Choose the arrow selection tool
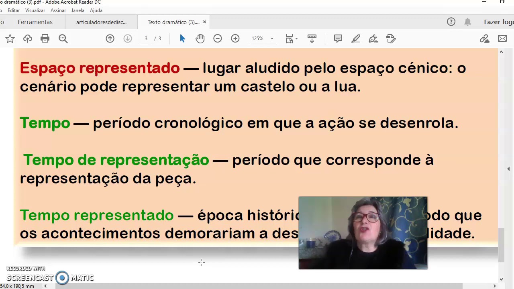The image size is (514, 289). (x=183, y=39)
